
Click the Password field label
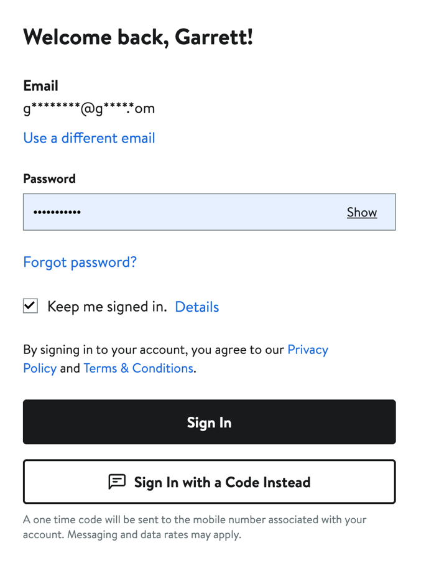49,179
